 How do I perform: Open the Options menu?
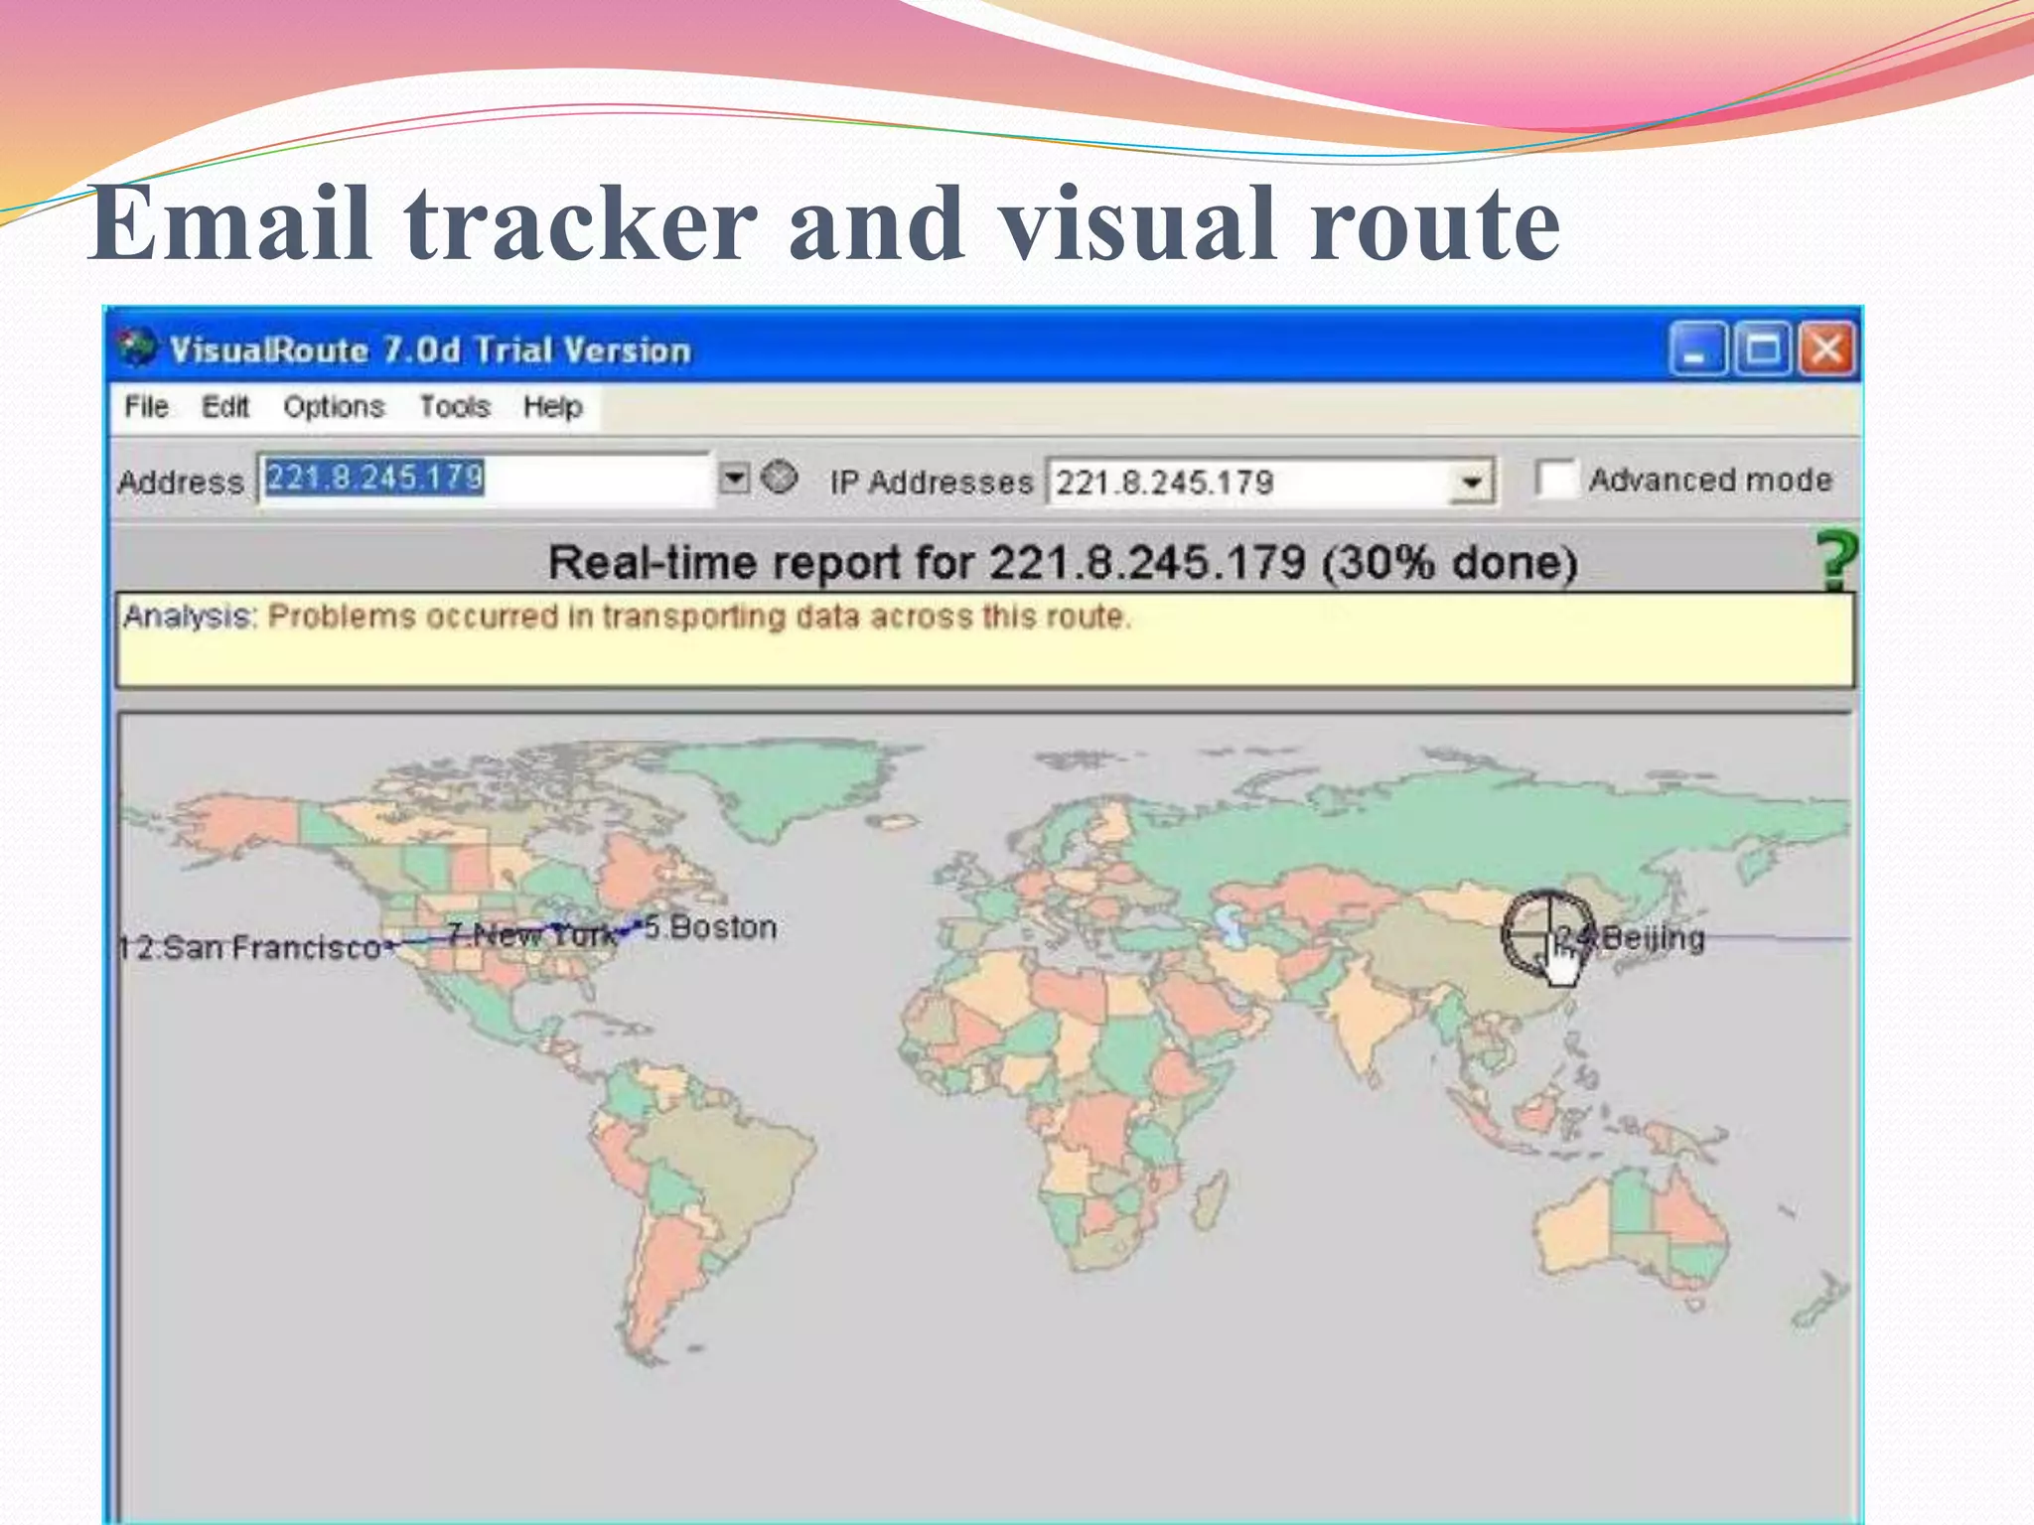(334, 407)
